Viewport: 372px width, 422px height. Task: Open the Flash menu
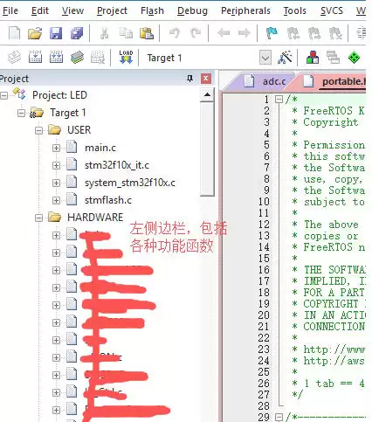click(x=152, y=10)
